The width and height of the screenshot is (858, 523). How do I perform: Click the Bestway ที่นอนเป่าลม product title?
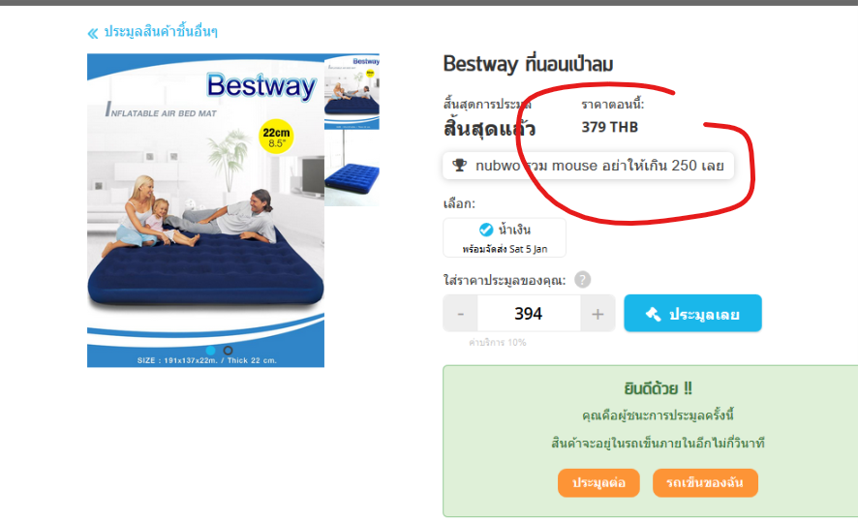(528, 64)
